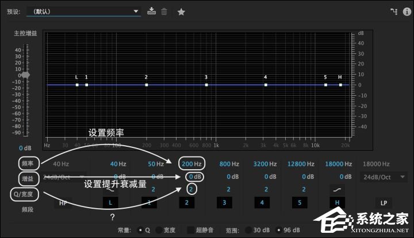Toggle band 3 button
The image size is (414, 238).
click(224, 202)
